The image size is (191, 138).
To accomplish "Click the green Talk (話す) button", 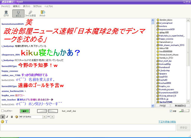I will [25, 111].
